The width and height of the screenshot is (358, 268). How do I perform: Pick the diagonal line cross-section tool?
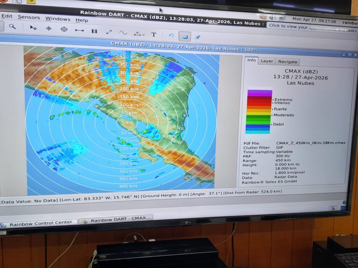[x=109, y=32]
